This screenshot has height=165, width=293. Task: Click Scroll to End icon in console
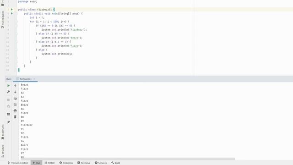15,104
